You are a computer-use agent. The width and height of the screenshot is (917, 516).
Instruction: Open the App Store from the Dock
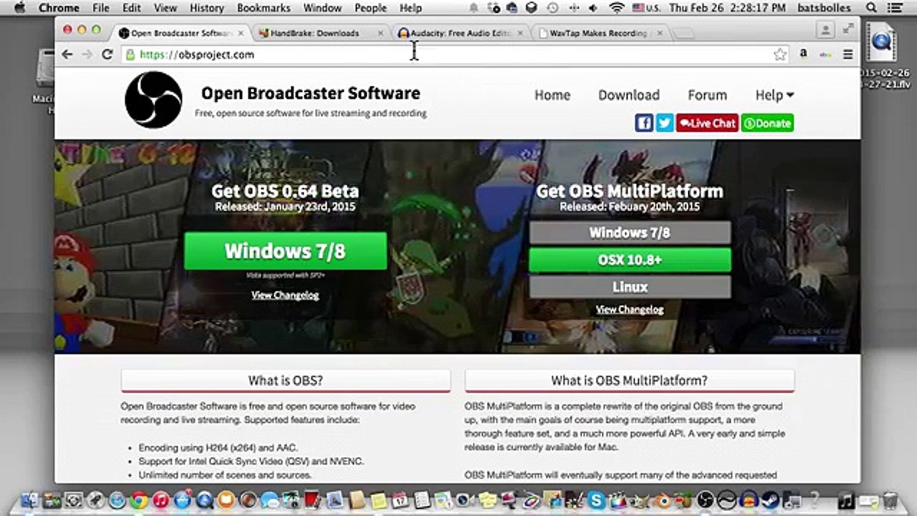click(x=182, y=500)
